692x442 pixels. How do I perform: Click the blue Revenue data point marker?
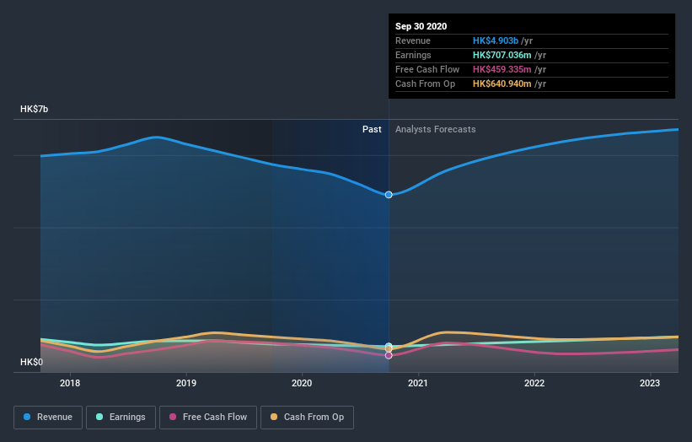pyautogui.click(x=389, y=195)
